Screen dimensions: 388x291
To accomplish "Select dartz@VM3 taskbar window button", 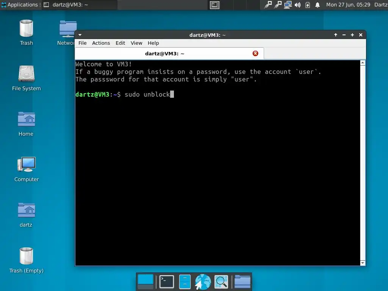I will (x=79, y=5).
